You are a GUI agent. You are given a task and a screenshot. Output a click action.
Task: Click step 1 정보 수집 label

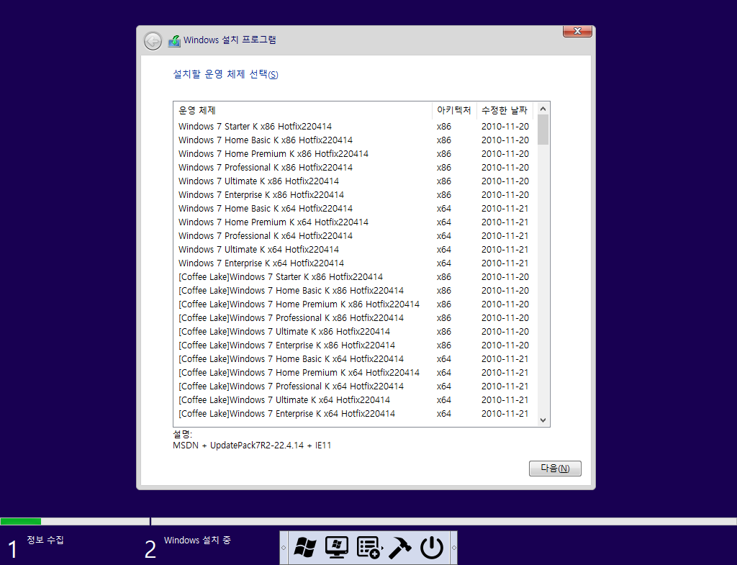tap(45, 540)
